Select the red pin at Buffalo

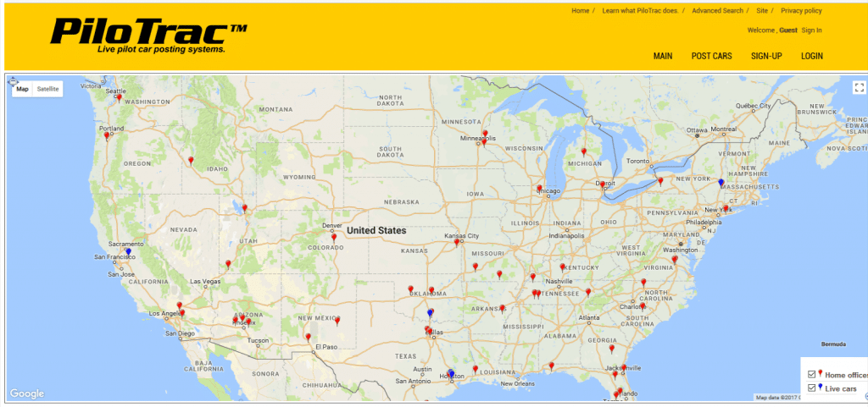coord(659,180)
